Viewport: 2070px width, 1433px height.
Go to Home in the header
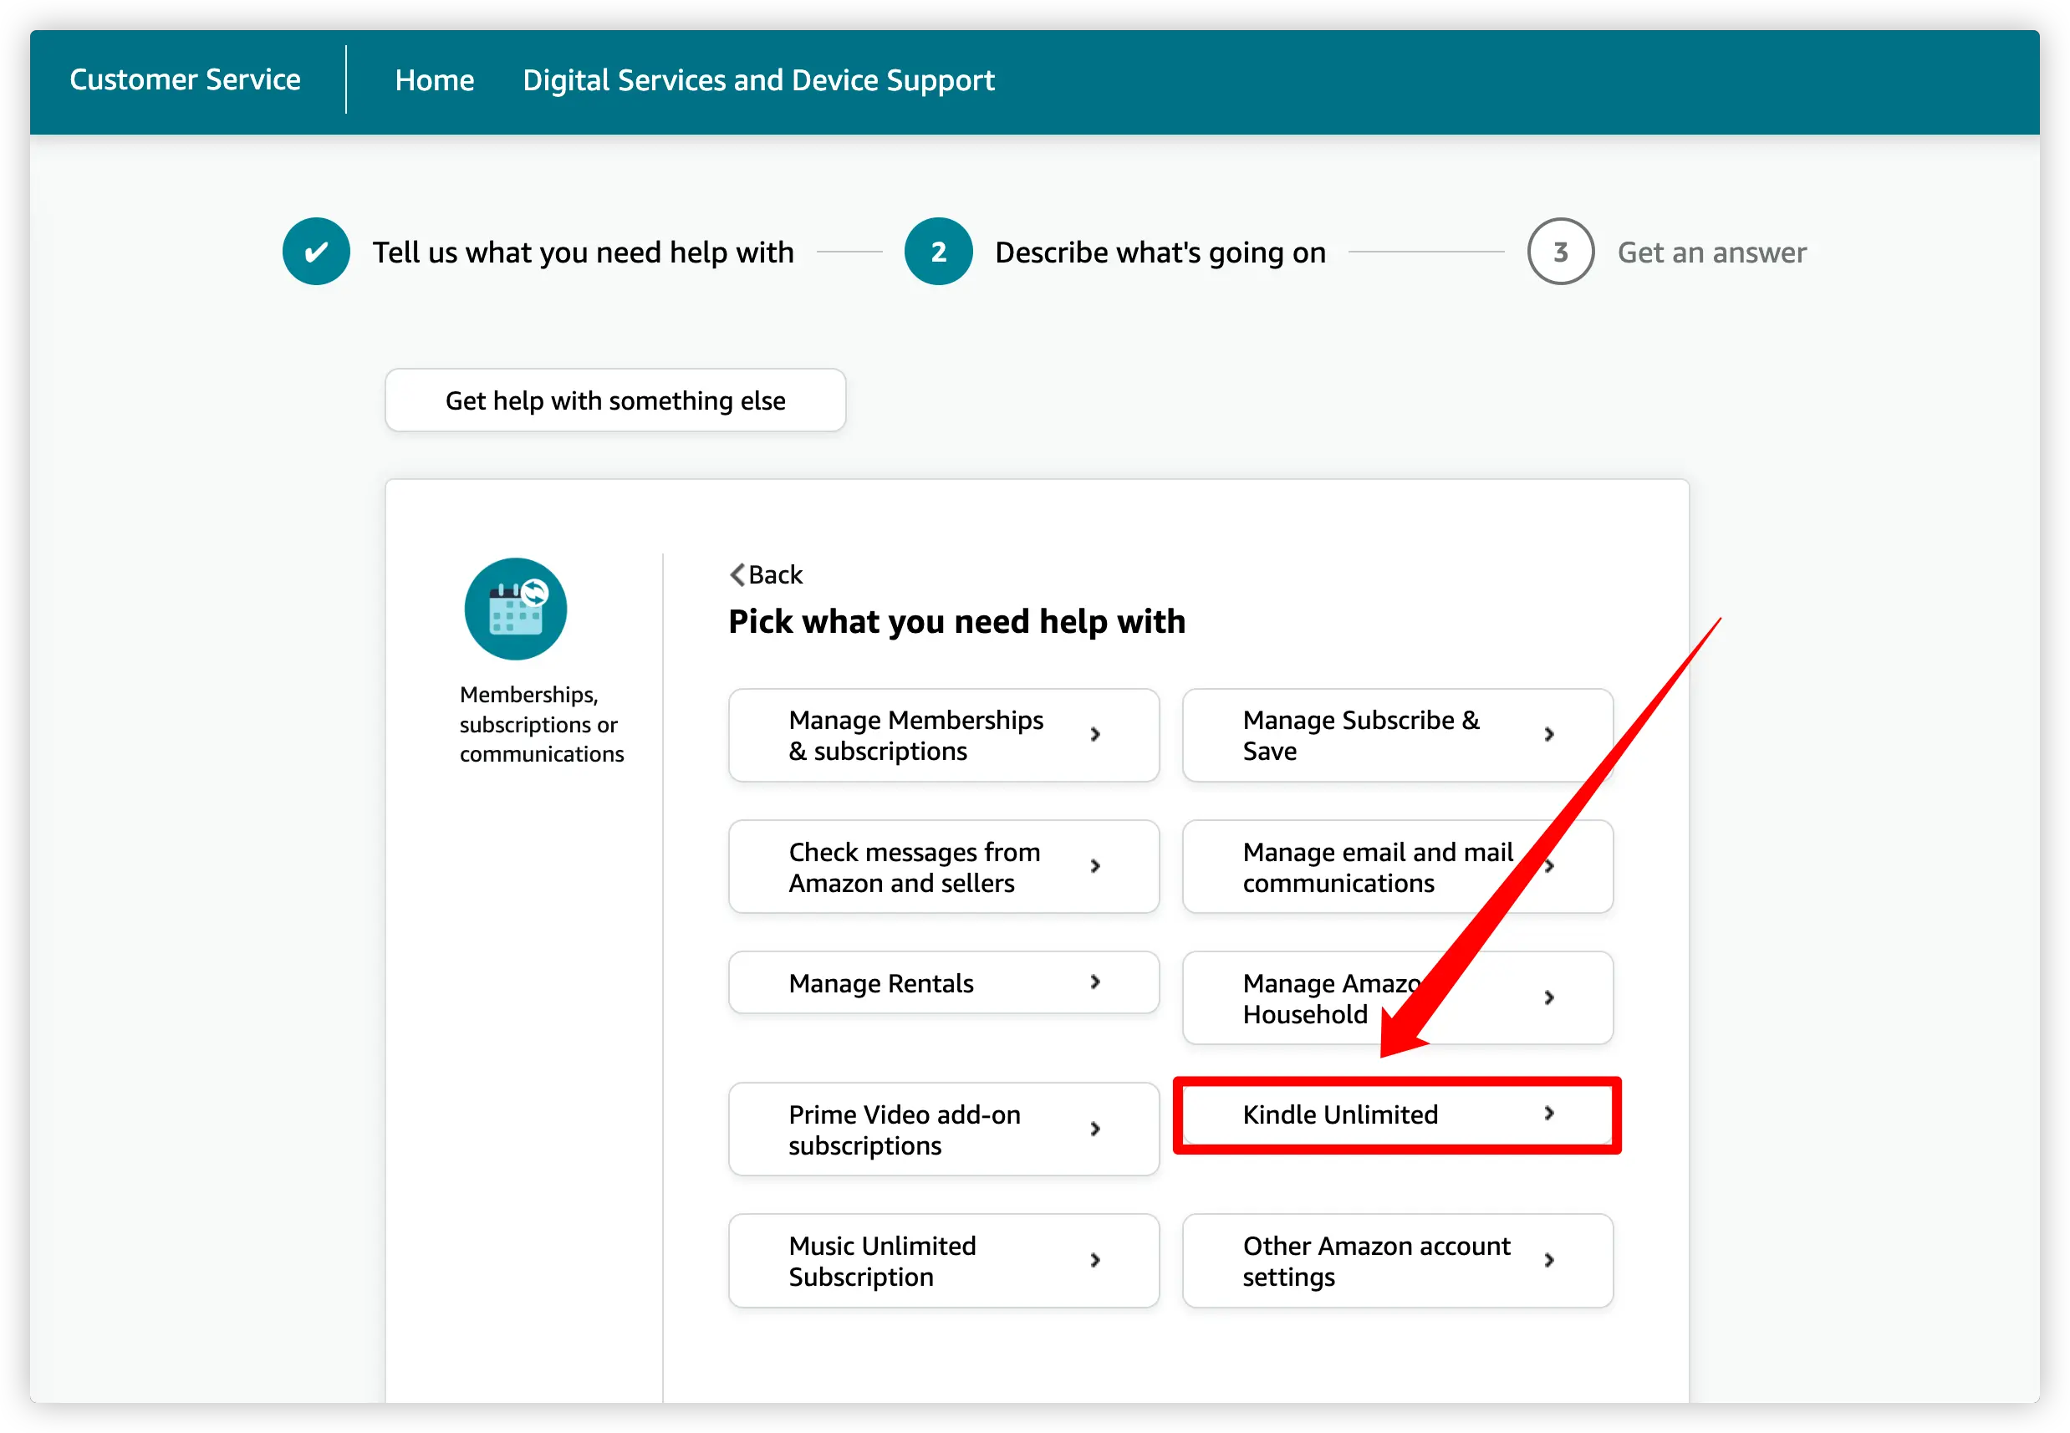[435, 80]
